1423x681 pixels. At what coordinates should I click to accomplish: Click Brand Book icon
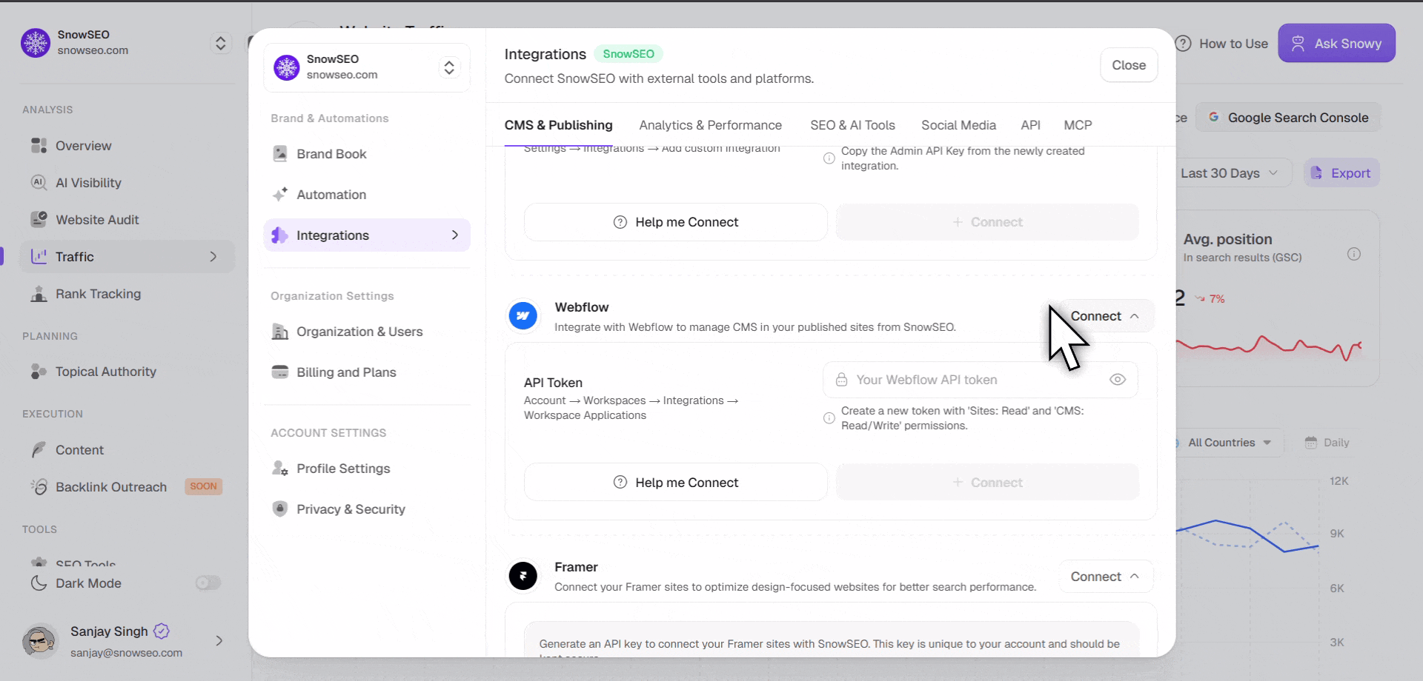(280, 154)
